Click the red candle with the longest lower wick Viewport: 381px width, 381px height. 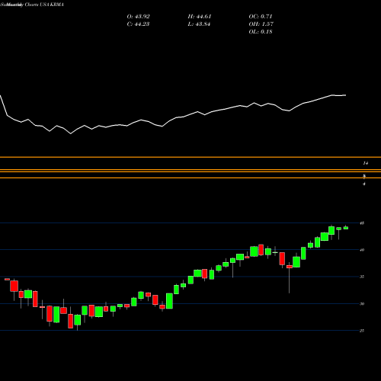coord(290,267)
